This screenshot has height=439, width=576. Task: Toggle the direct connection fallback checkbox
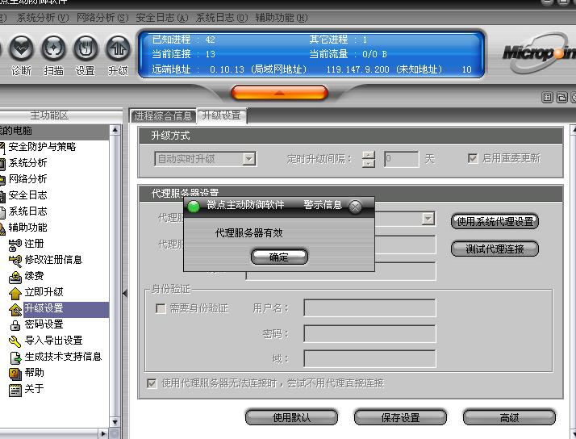(152, 383)
